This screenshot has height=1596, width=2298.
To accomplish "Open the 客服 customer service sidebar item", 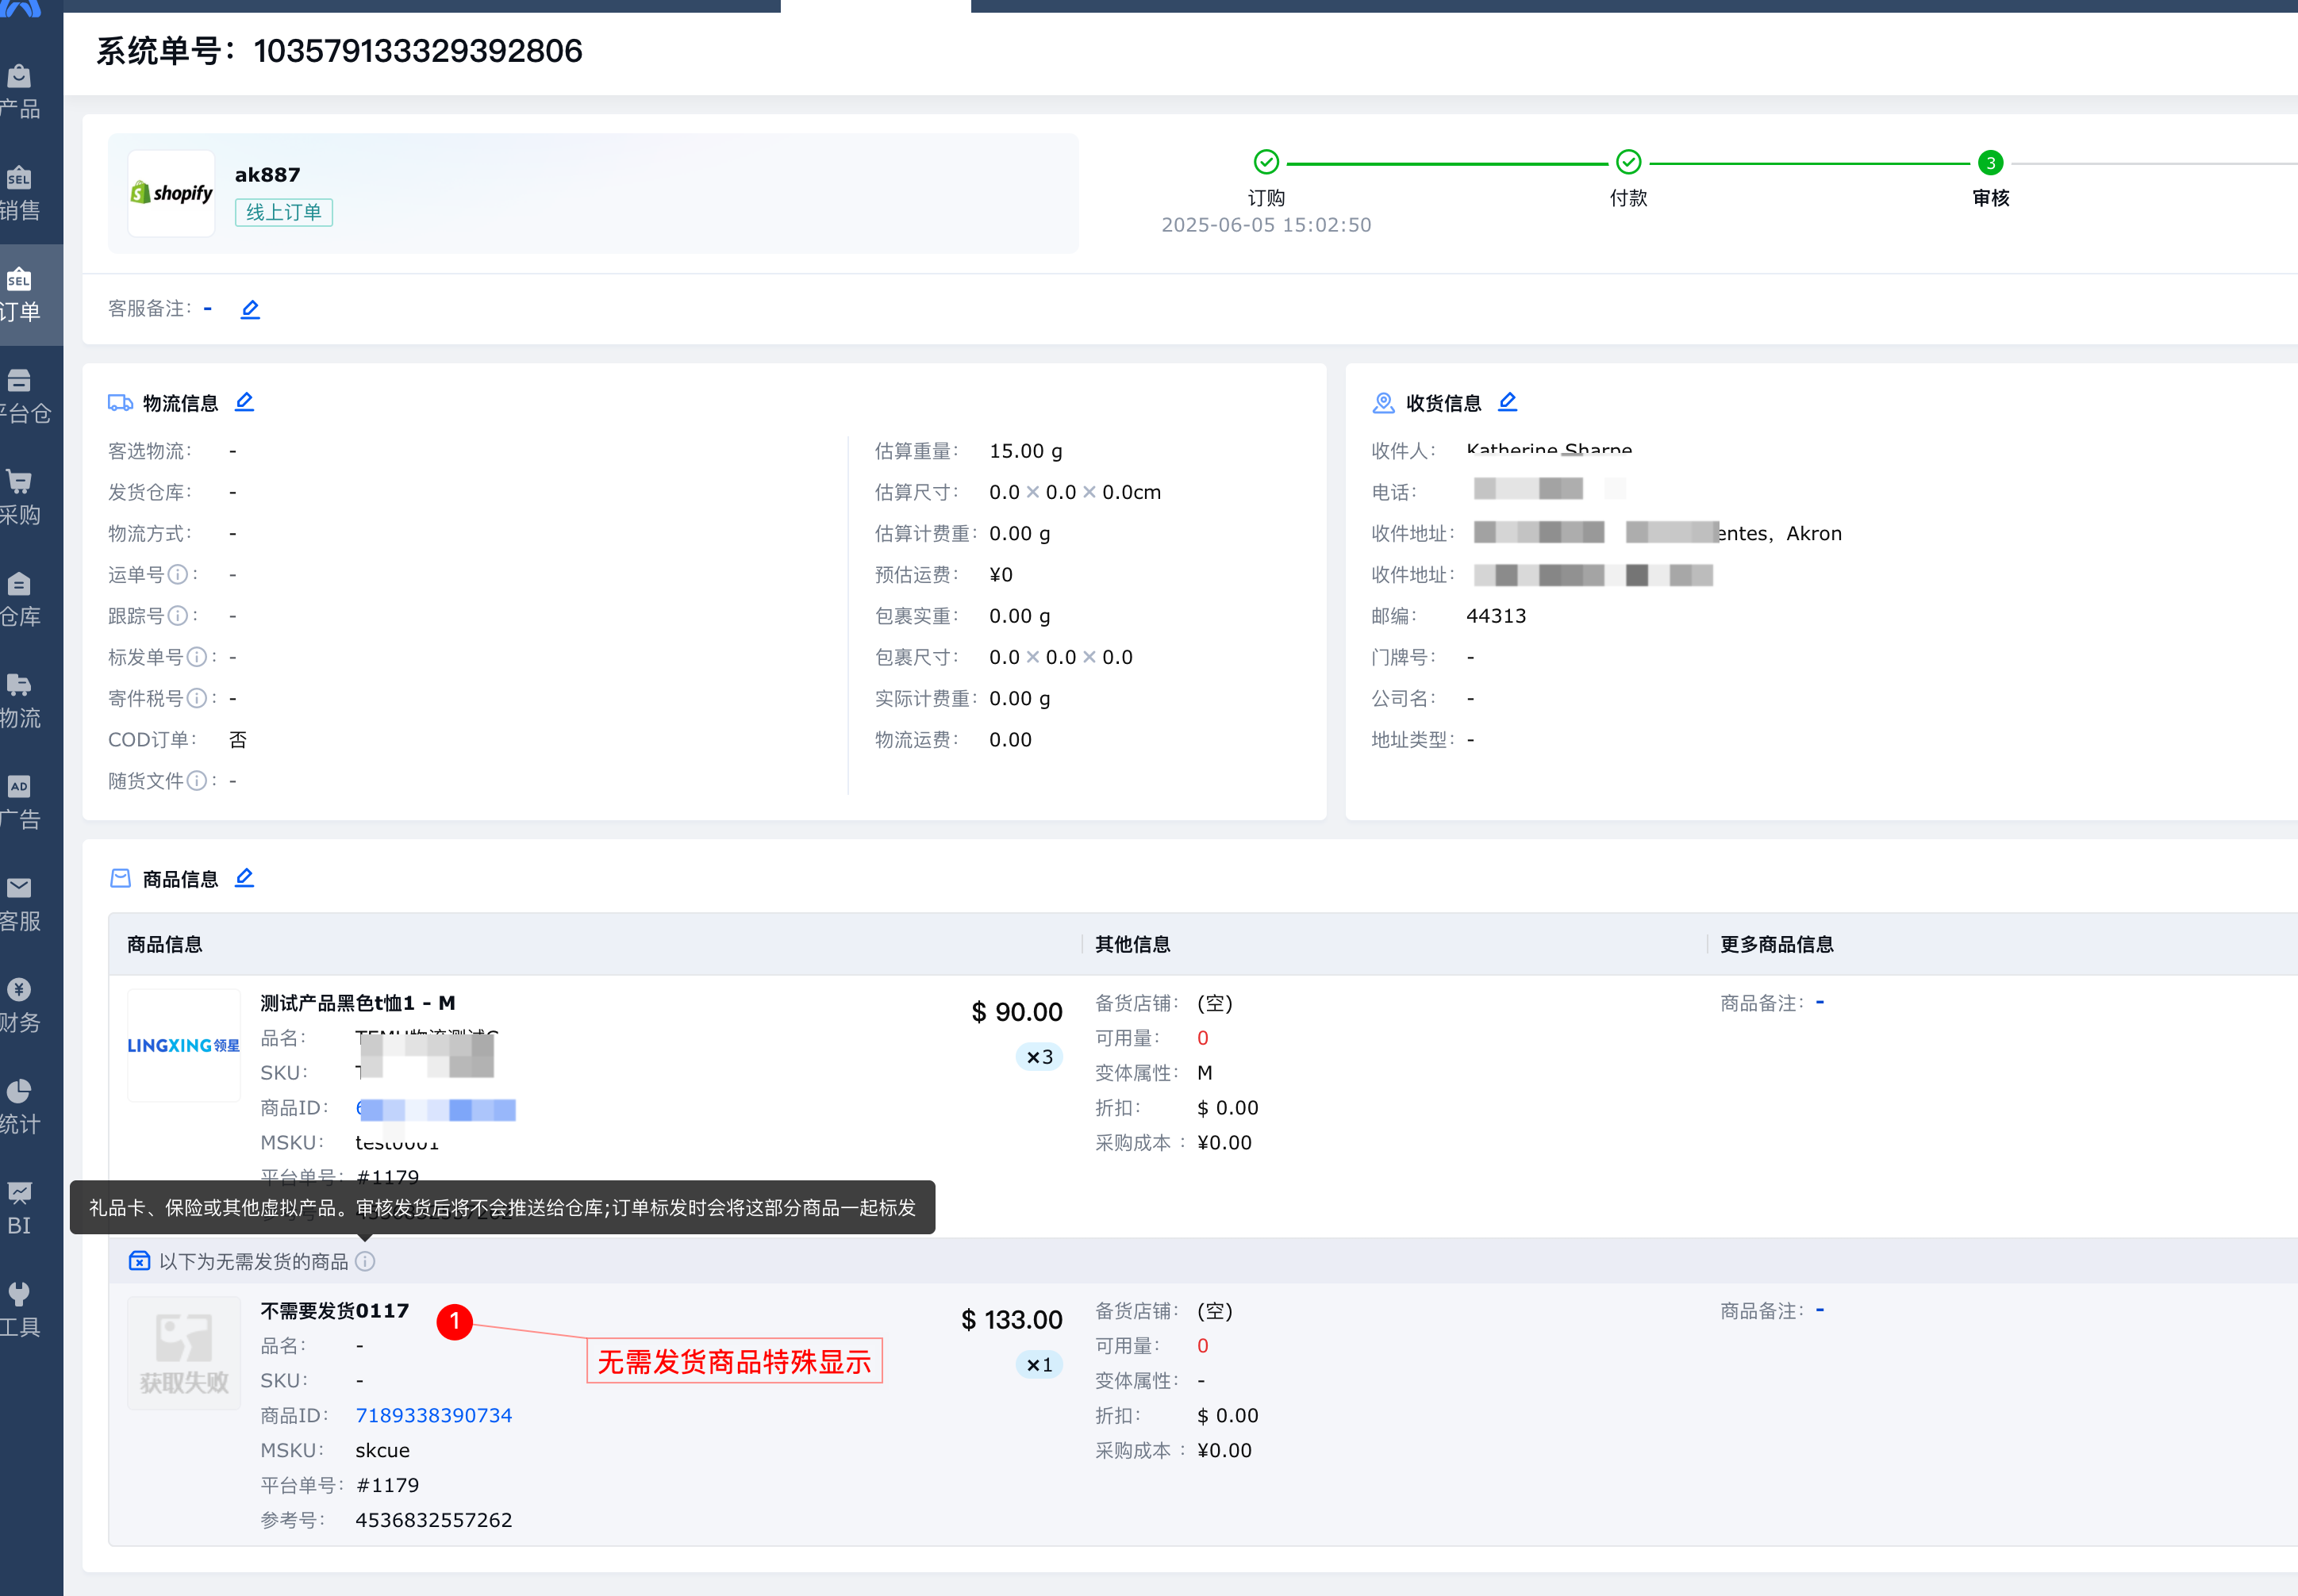I will (20, 904).
